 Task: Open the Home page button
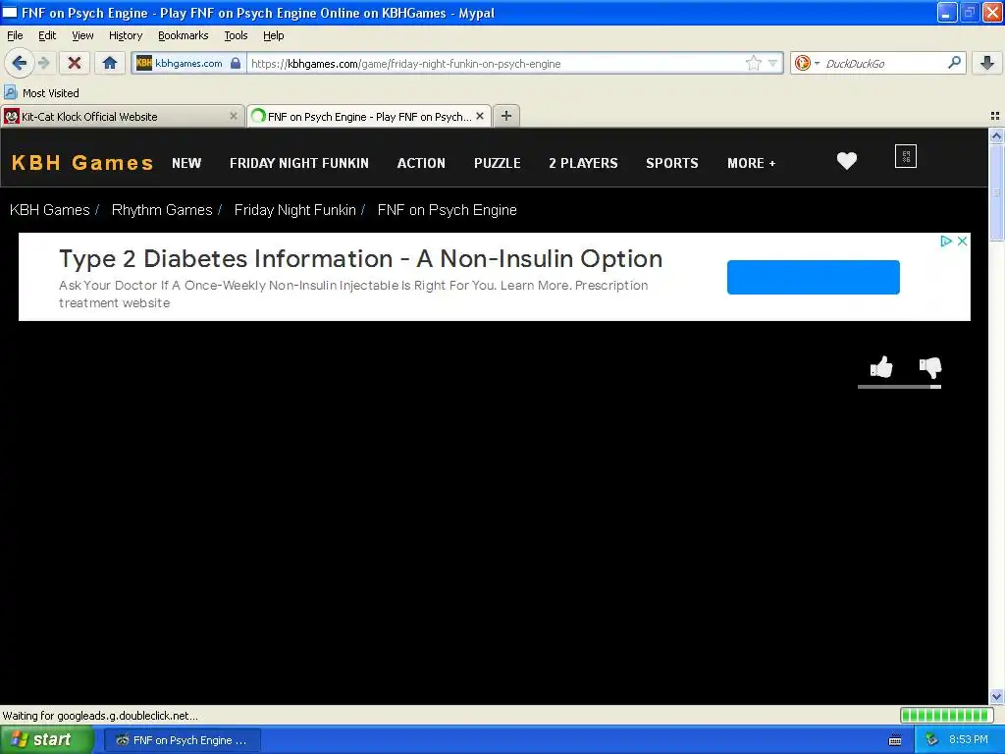(x=110, y=63)
